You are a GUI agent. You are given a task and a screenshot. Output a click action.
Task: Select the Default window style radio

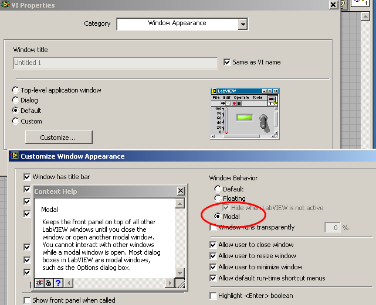coord(15,111)
